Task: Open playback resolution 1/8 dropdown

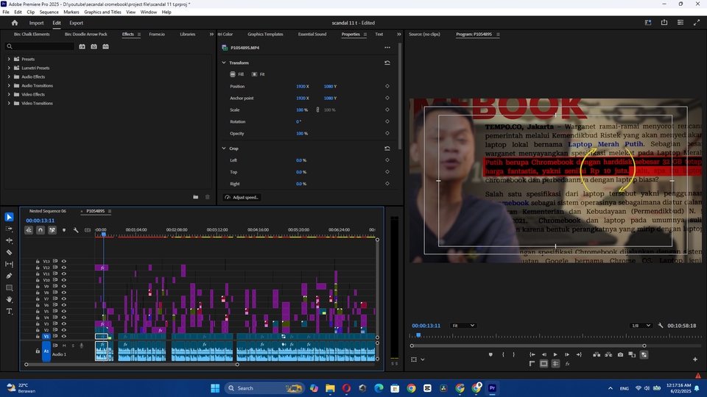Action: coord(641,326)
